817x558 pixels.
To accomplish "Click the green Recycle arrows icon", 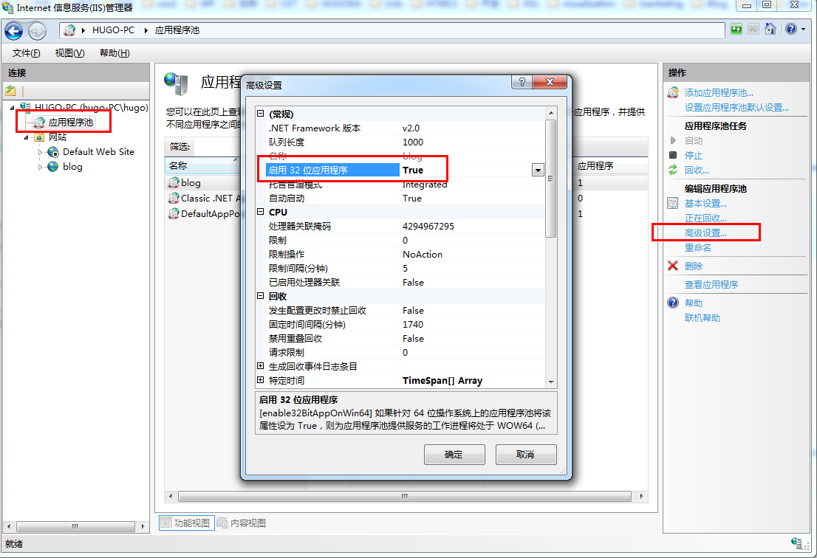I will click(673, 170).
